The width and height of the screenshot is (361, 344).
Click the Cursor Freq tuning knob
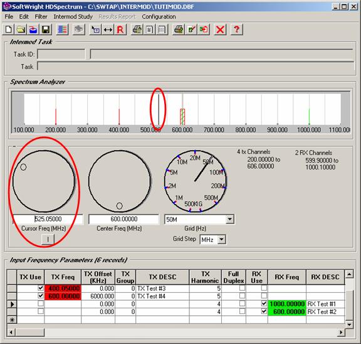tap(44, 181)
